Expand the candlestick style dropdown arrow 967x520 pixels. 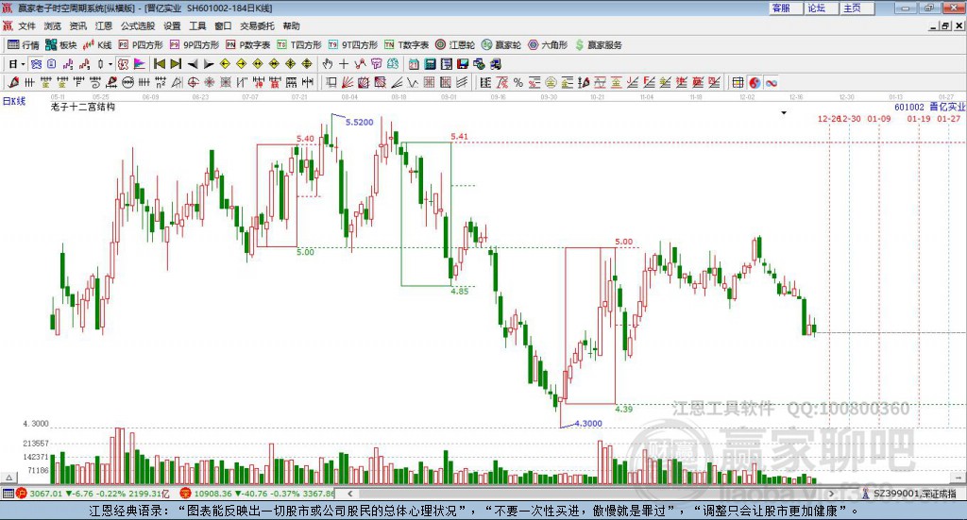tap(110, 64)
